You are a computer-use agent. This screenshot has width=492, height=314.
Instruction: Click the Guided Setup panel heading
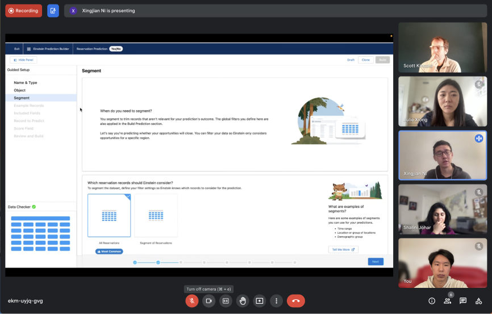click(19, 70)
